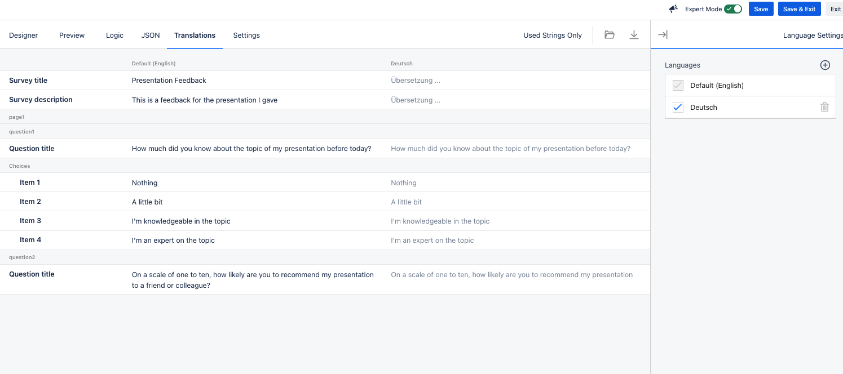Switch to the Designer tab

pos(24,35)
